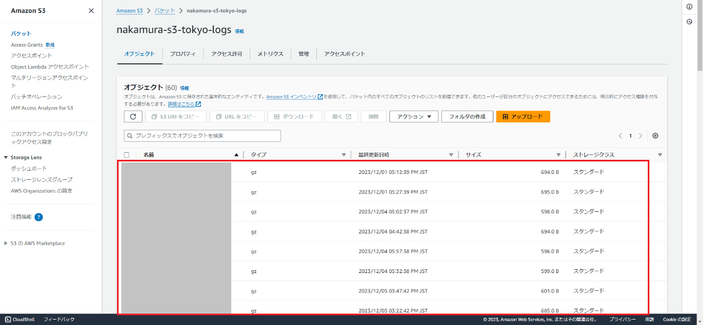
Task: Open Cookie の設定 footer link
Action: click(677, 320)
